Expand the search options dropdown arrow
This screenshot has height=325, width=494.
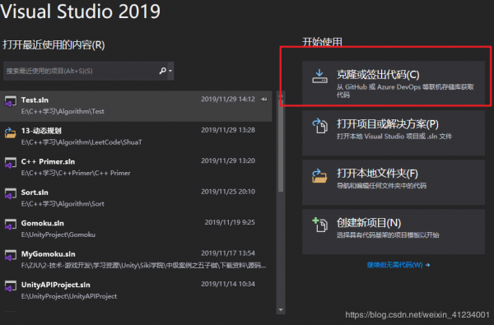click(170, 71)
